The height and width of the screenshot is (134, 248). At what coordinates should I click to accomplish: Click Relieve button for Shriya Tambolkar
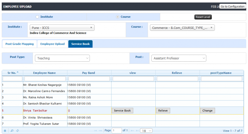pyautogui.click(x=163, y=111)
